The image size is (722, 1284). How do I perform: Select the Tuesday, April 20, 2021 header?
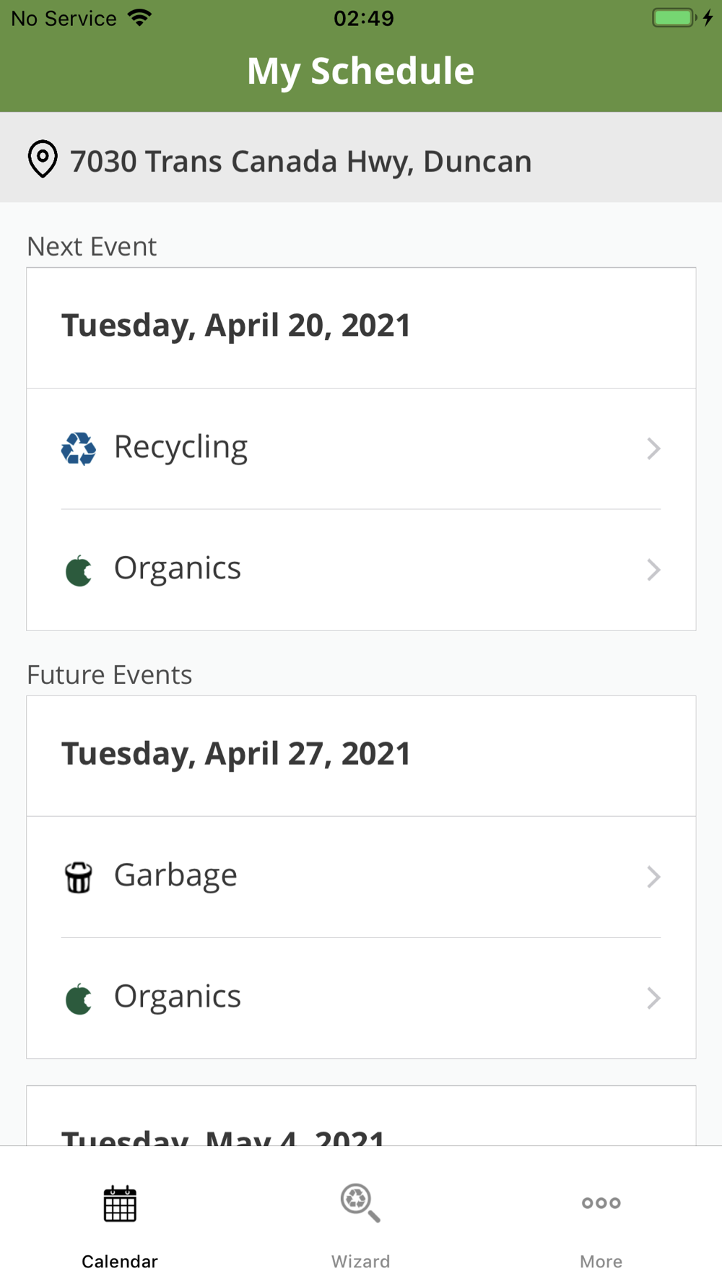pos(236,326)
